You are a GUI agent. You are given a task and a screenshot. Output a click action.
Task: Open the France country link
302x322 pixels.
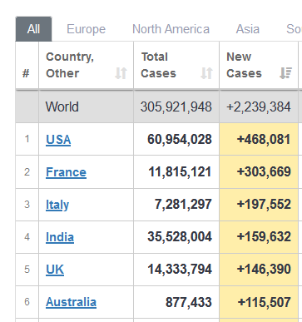pyautogui.click(x=66, y=172)
